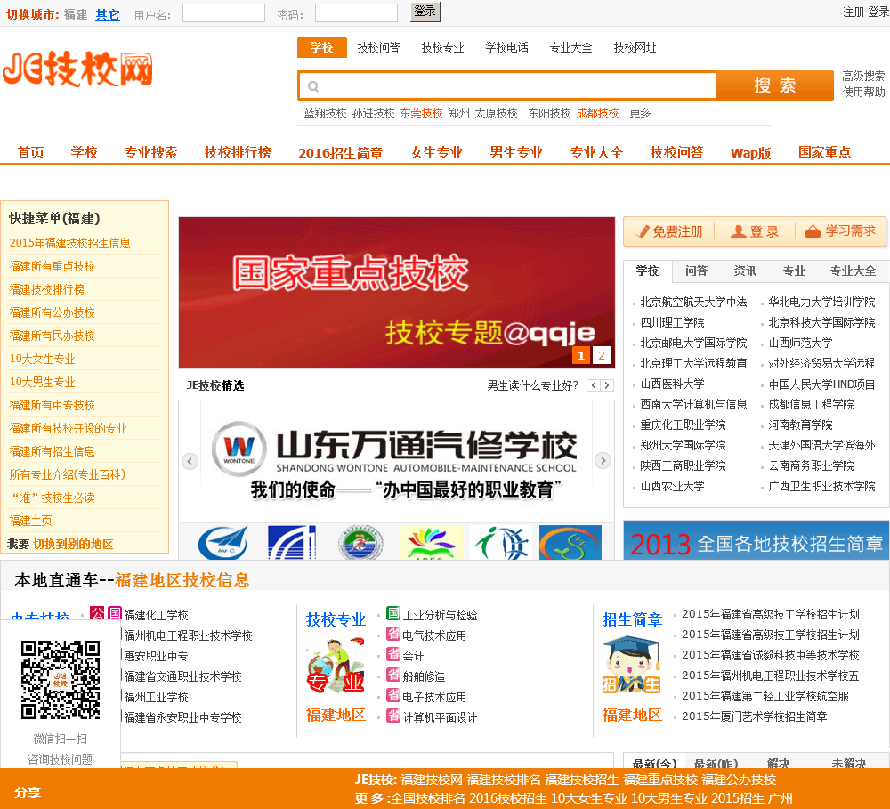
Task: Open the 资讯 tab in right panel
Action: click(x=745, y=271)
